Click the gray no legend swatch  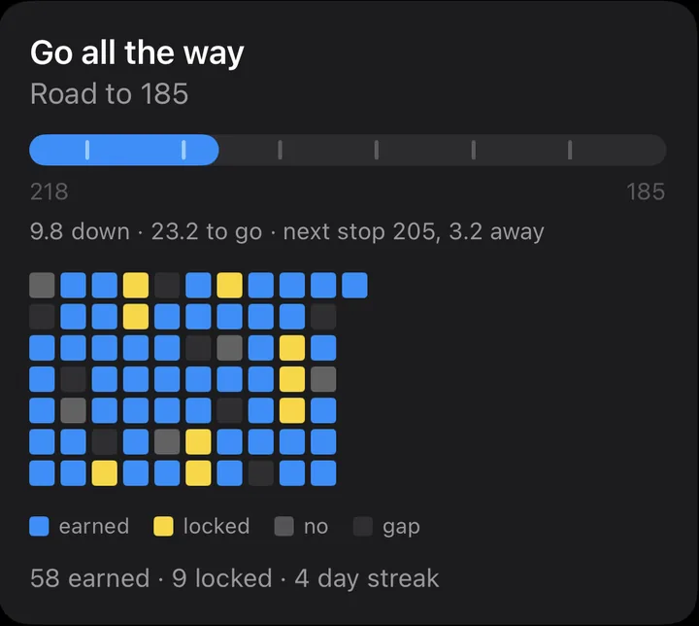point(283,526)
